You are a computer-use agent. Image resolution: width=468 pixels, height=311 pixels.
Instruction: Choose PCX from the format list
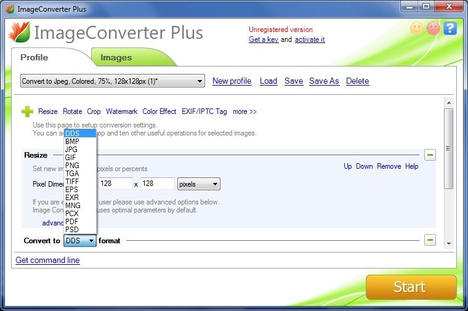[x=80, y=214]
